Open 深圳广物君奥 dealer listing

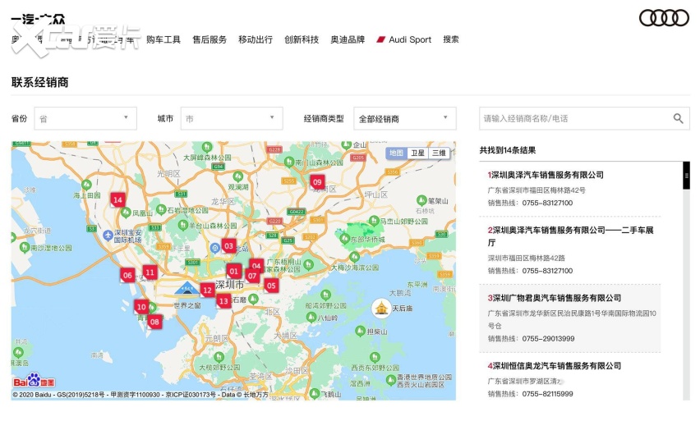555,298
